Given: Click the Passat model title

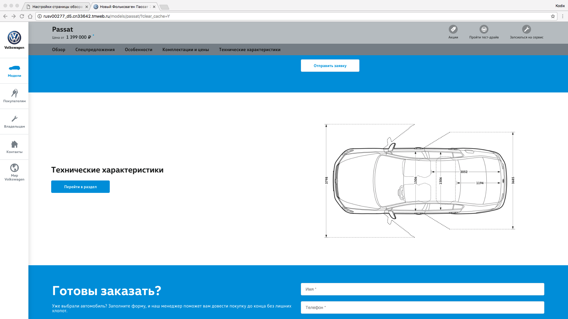Looking at the screenshot, I should (62, 29).
